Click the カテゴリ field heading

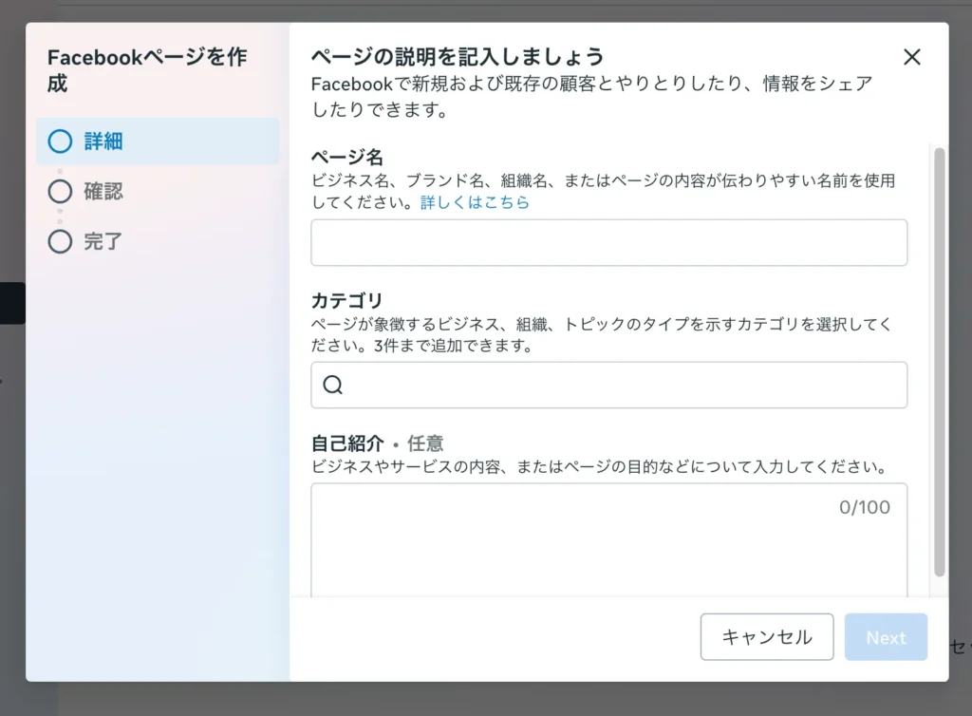click(347, 301)
